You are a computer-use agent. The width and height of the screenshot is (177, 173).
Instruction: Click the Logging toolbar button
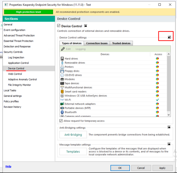coord(81,49)
